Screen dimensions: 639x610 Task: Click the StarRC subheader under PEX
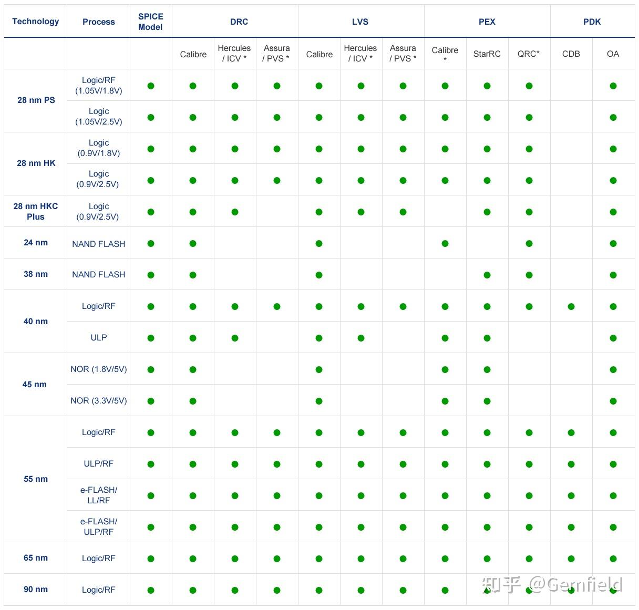coord(487,54)
